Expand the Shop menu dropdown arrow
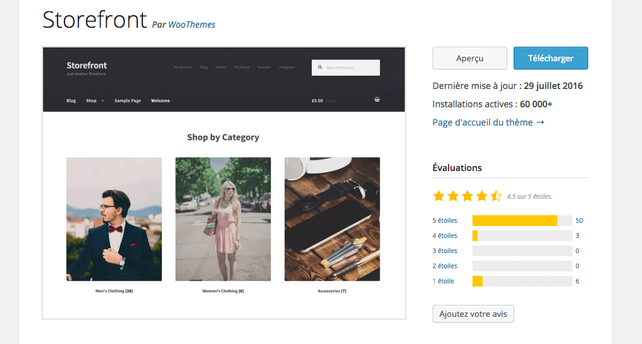Screen dimensions: 642x344 coord(102,100)
